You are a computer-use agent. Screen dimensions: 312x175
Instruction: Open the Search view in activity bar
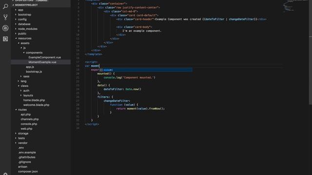tap(5, 6)
